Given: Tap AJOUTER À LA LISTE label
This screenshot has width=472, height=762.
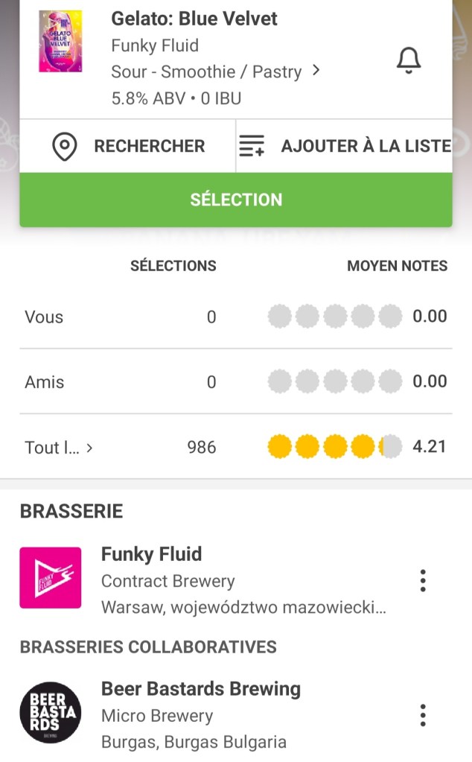Looking at the screenshot, I should [x=366, y=147].
